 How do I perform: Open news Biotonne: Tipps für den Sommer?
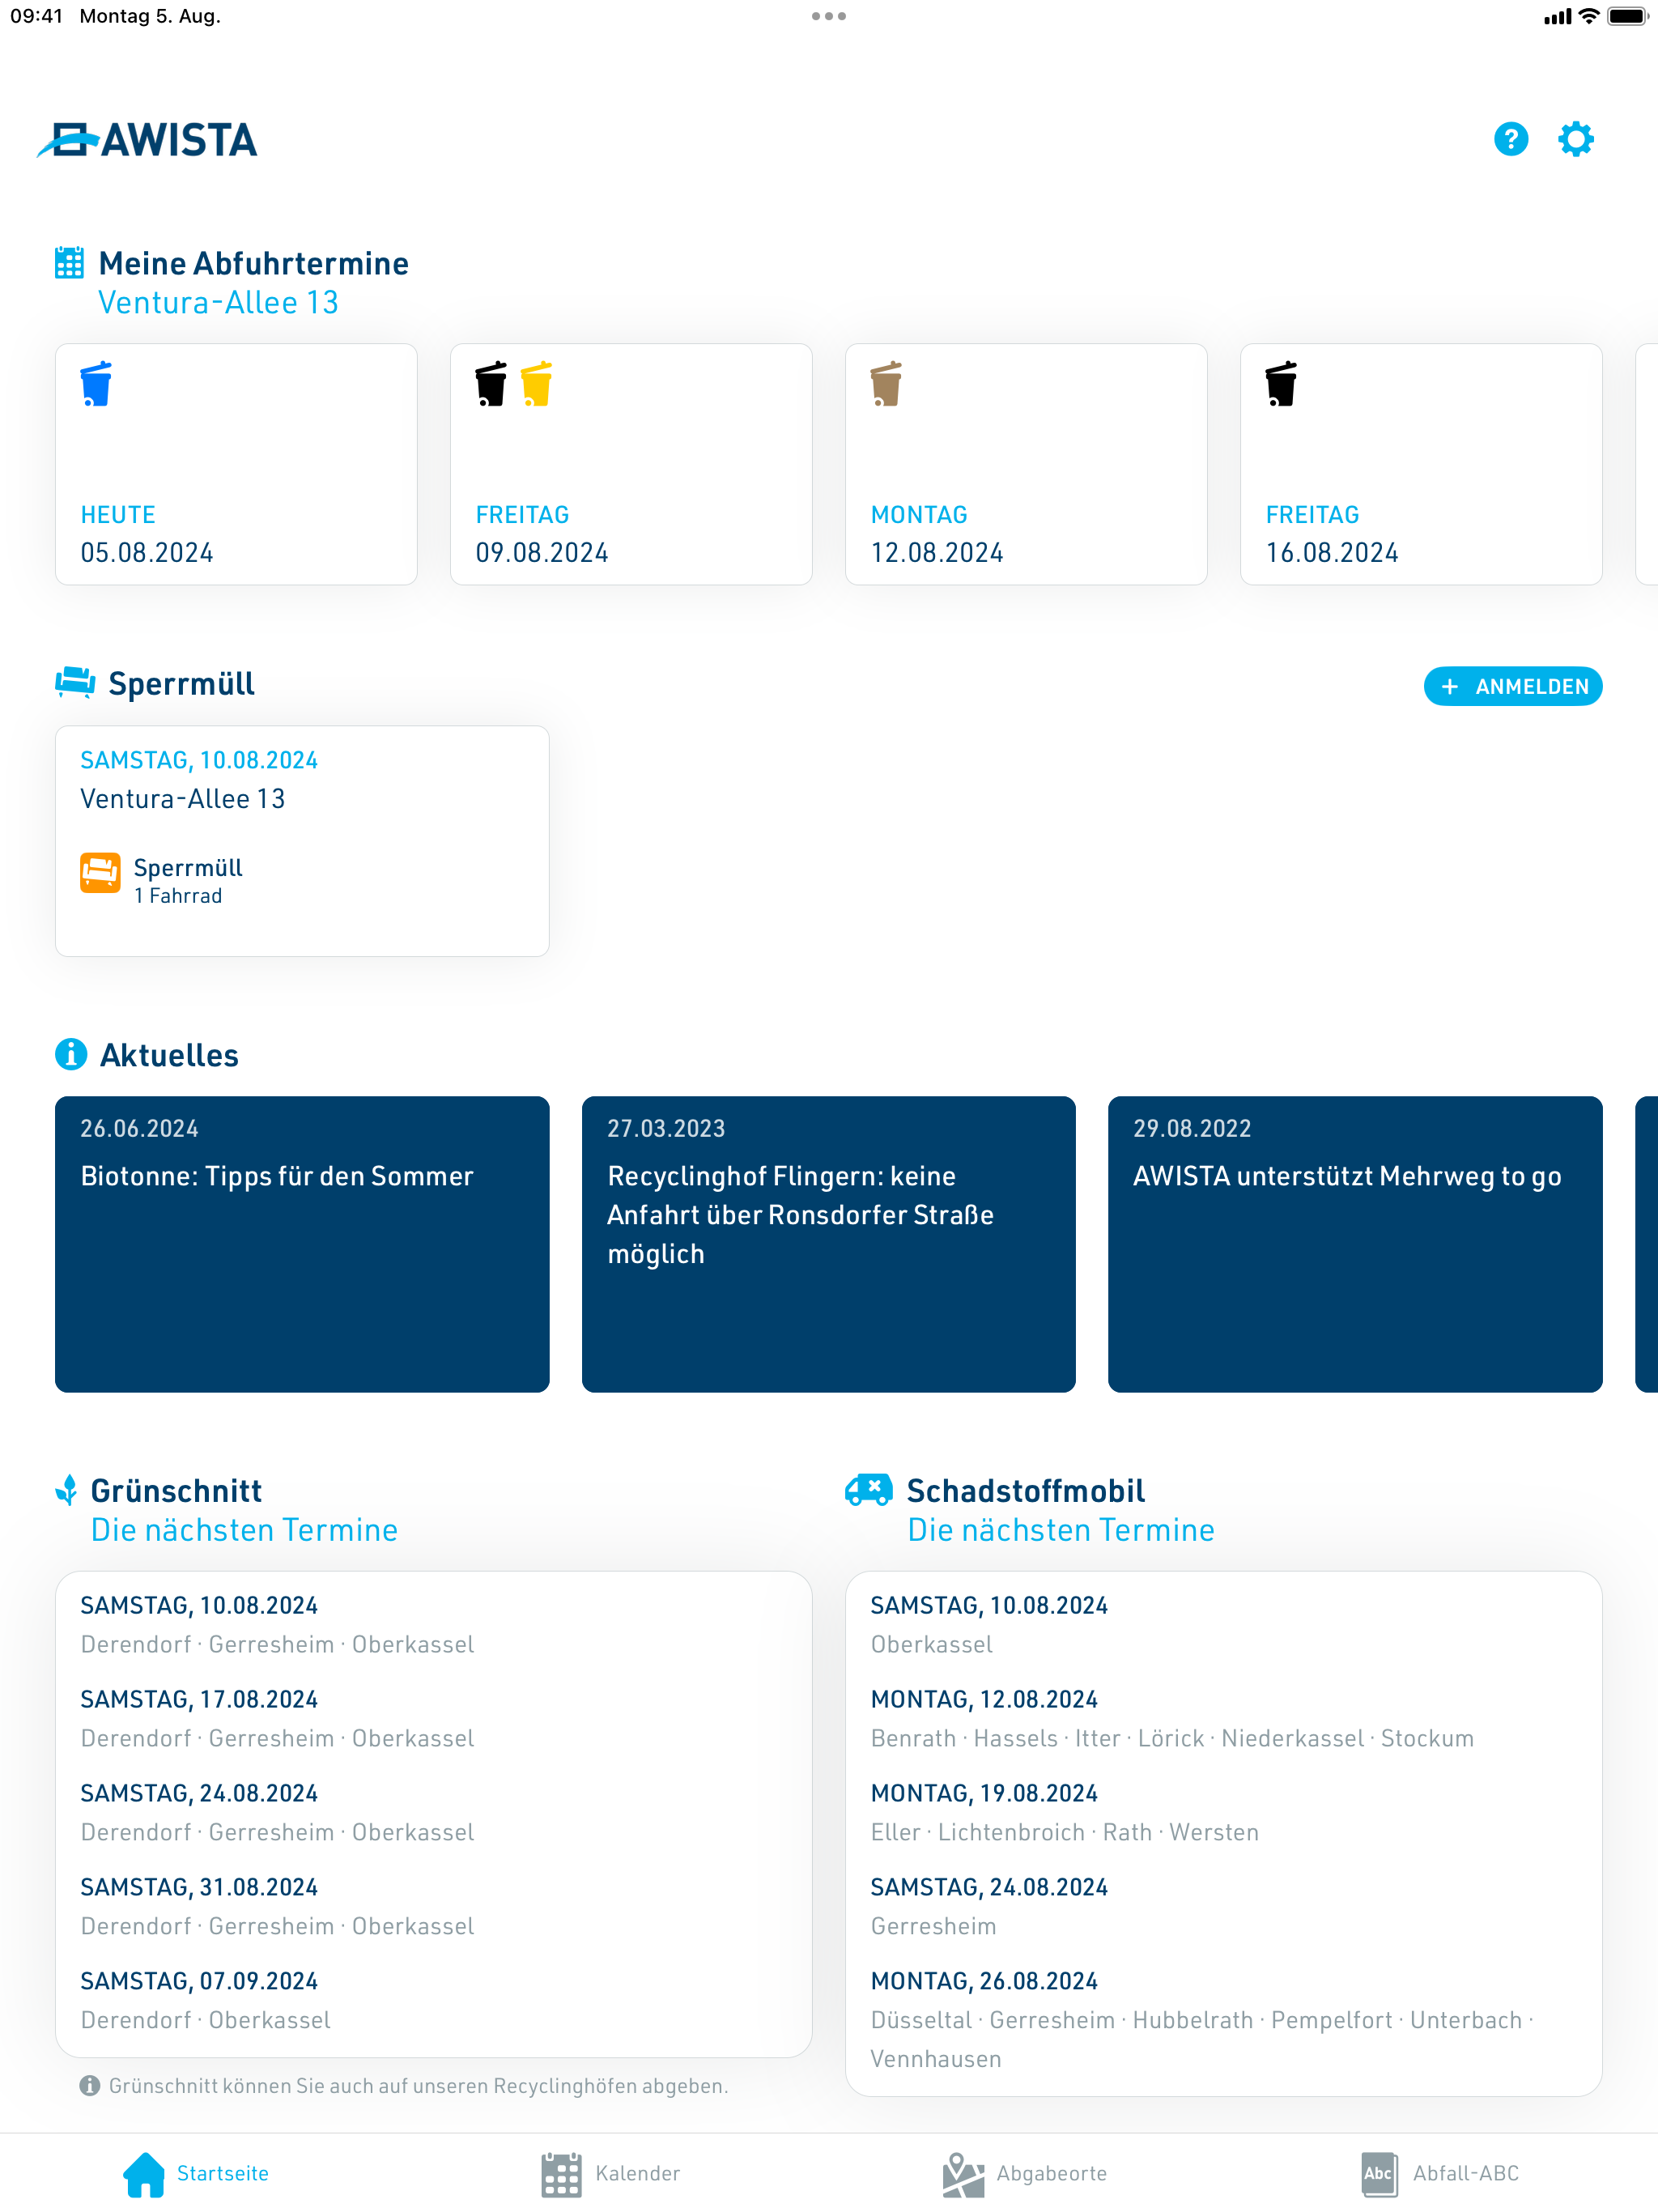pyautogui.click(x=302, y=1244)
